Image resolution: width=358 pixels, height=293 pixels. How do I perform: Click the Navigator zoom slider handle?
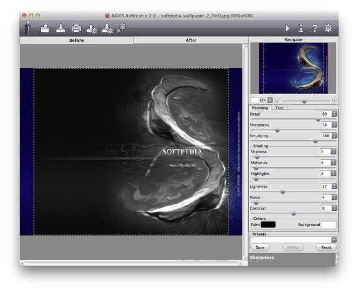(x=304, y=101)
